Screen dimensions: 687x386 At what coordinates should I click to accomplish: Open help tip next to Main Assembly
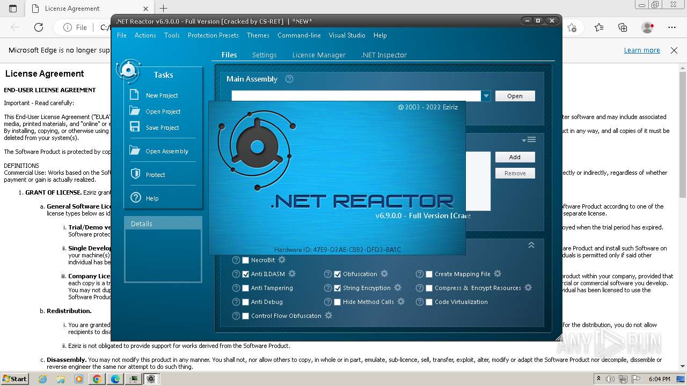click(x=289, y=79)
